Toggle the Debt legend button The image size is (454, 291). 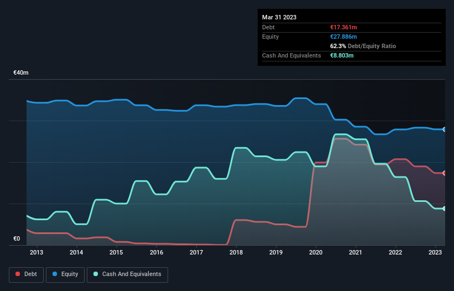click(27, 274)
